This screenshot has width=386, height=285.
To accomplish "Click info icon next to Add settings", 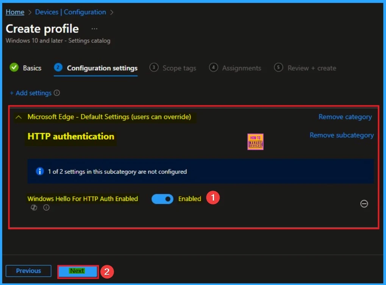I will coord(57,93).
